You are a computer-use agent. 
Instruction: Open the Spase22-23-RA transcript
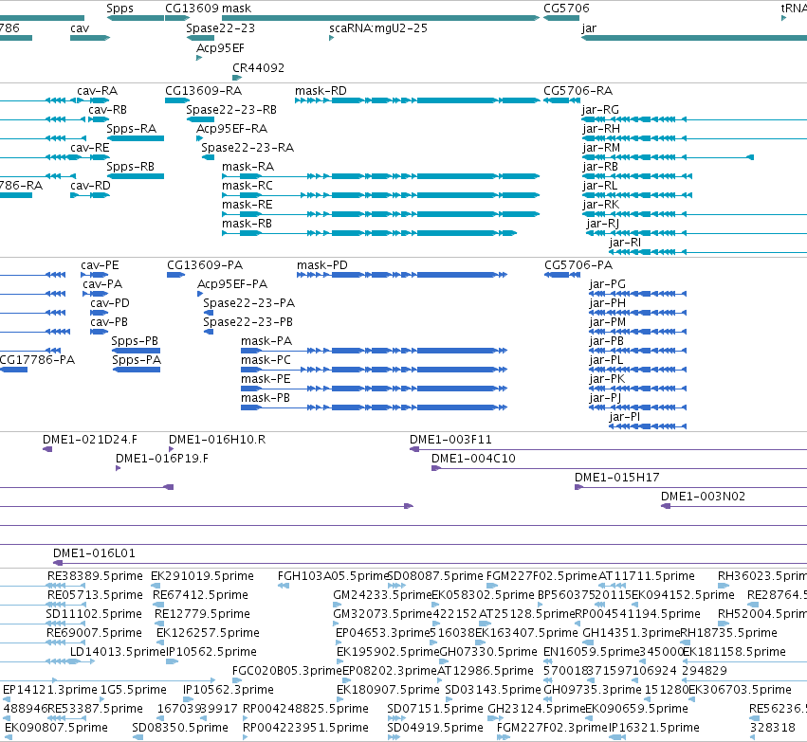pos(208,157)
